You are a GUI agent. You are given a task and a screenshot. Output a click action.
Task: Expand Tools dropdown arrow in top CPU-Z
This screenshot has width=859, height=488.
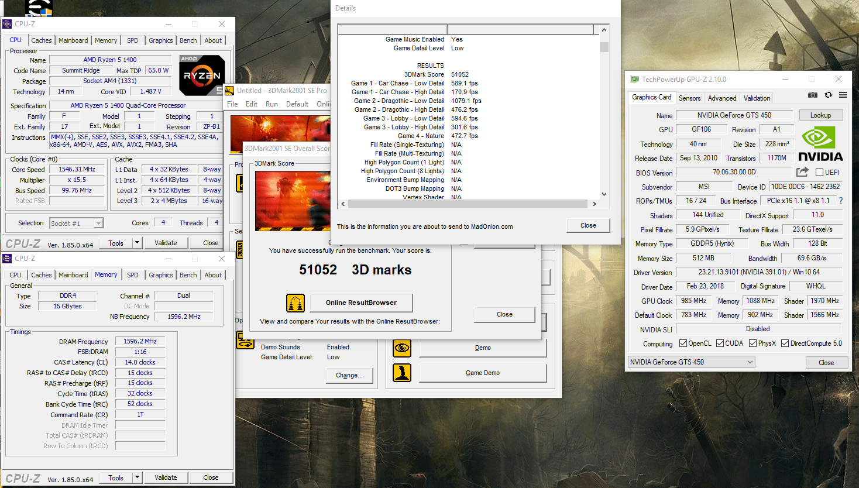(137, 243)
